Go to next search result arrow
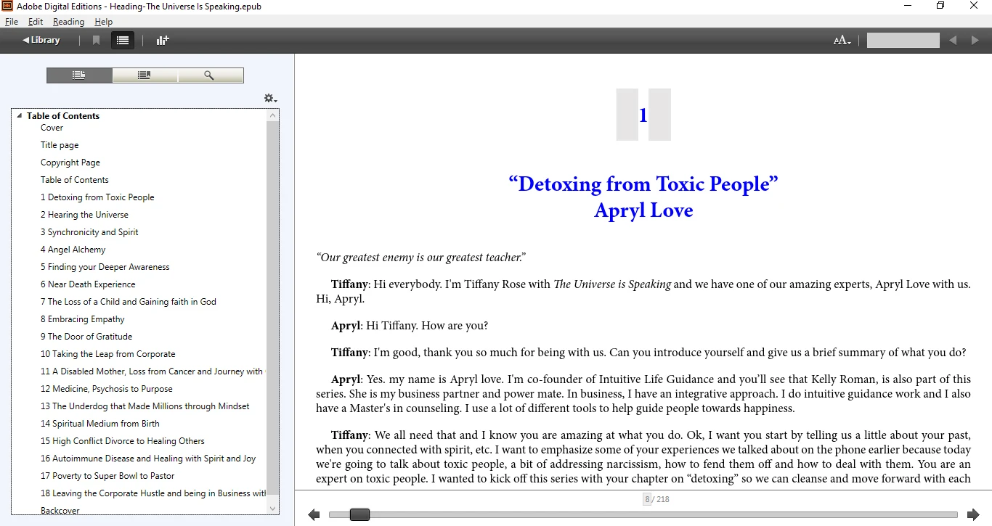Screen dimensions: 992x526 point(975,41)
